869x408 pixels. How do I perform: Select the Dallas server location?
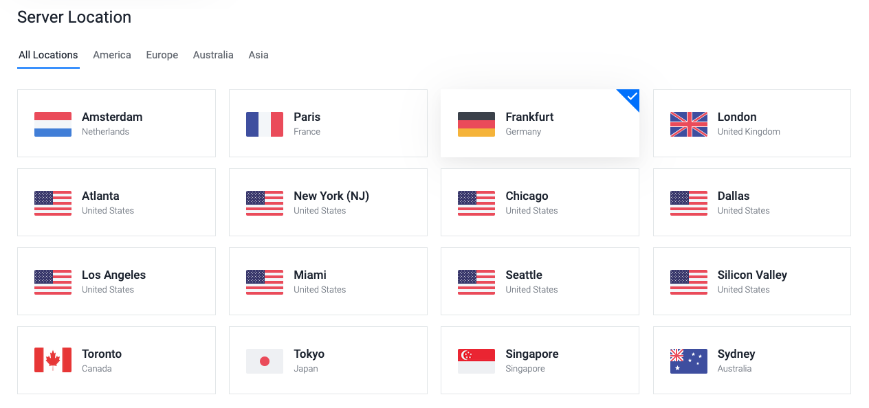752,202
